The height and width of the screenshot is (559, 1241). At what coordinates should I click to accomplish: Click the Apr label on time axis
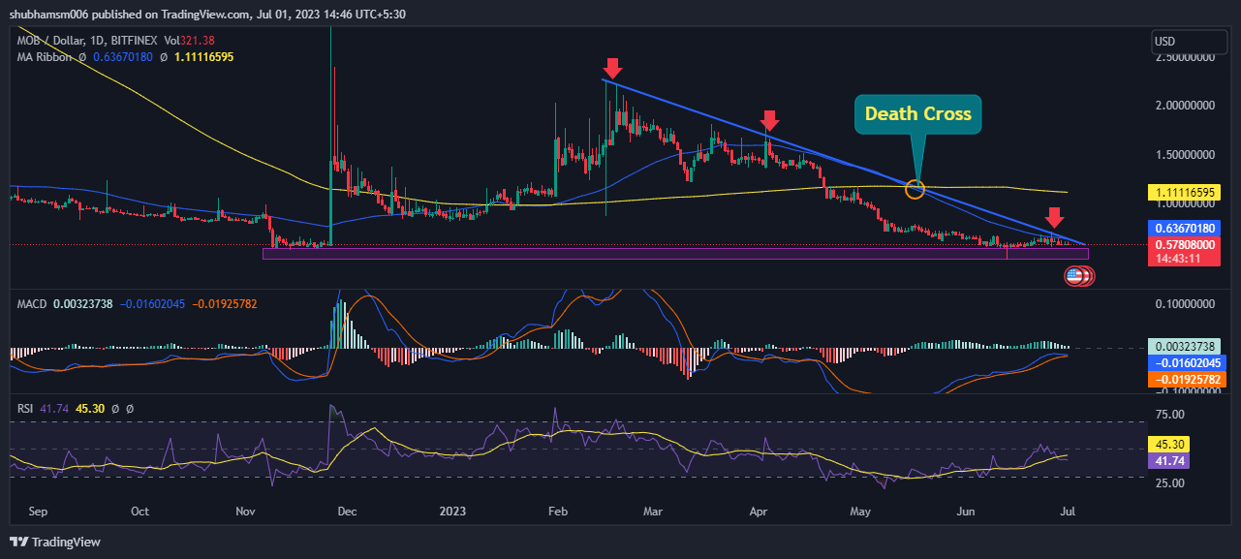click(759, 511)
